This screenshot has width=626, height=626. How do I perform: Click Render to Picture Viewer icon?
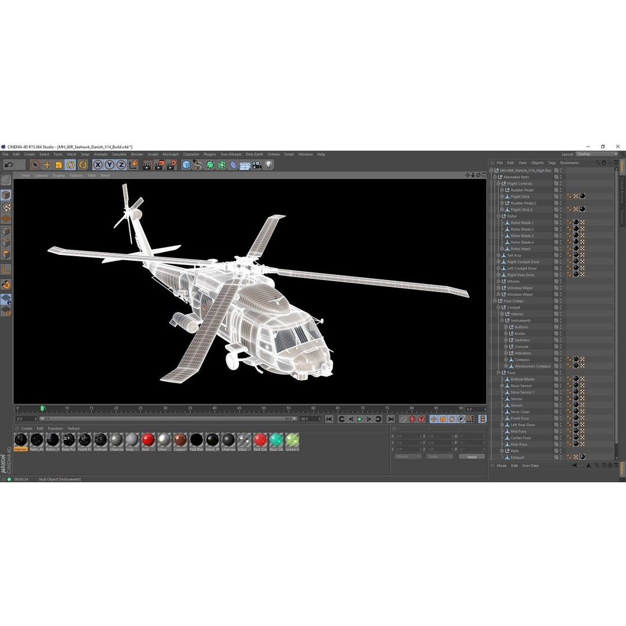click(159, 165)
